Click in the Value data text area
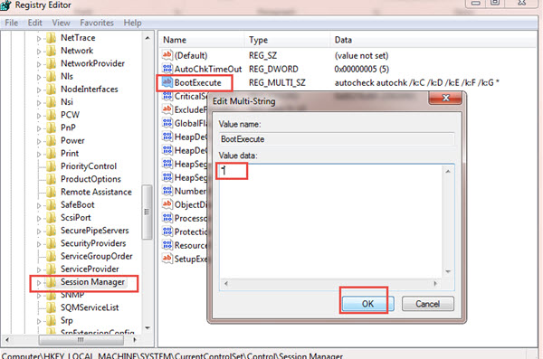Viewport: 543px width, 359px height. click(330, 222)
